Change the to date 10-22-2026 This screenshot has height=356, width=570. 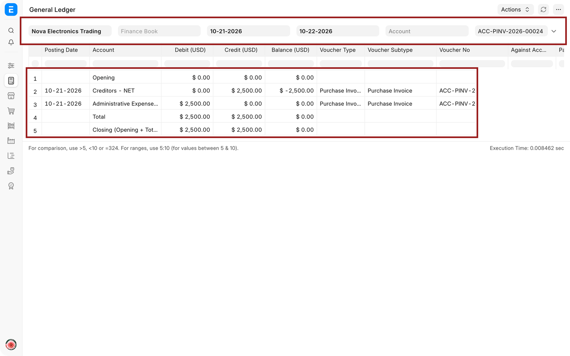[338, 31]
